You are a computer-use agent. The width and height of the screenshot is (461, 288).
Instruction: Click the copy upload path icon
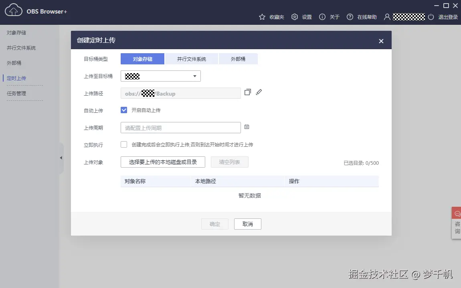pyautogui.click(x=248, y=92)
